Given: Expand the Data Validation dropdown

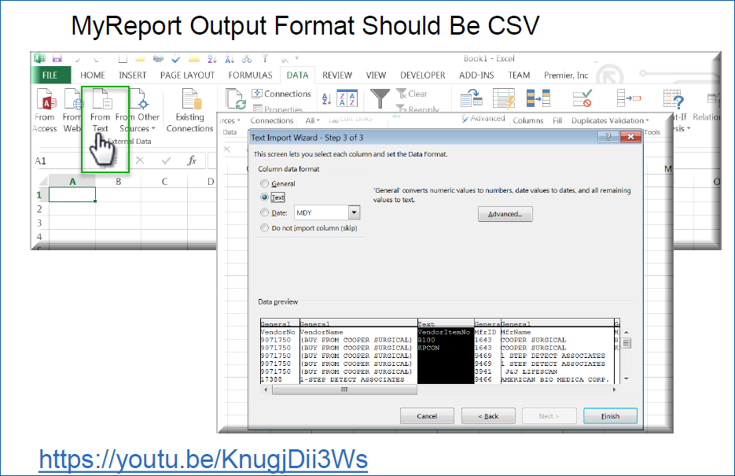Looking at the screenshot, I should coord(646,120).
